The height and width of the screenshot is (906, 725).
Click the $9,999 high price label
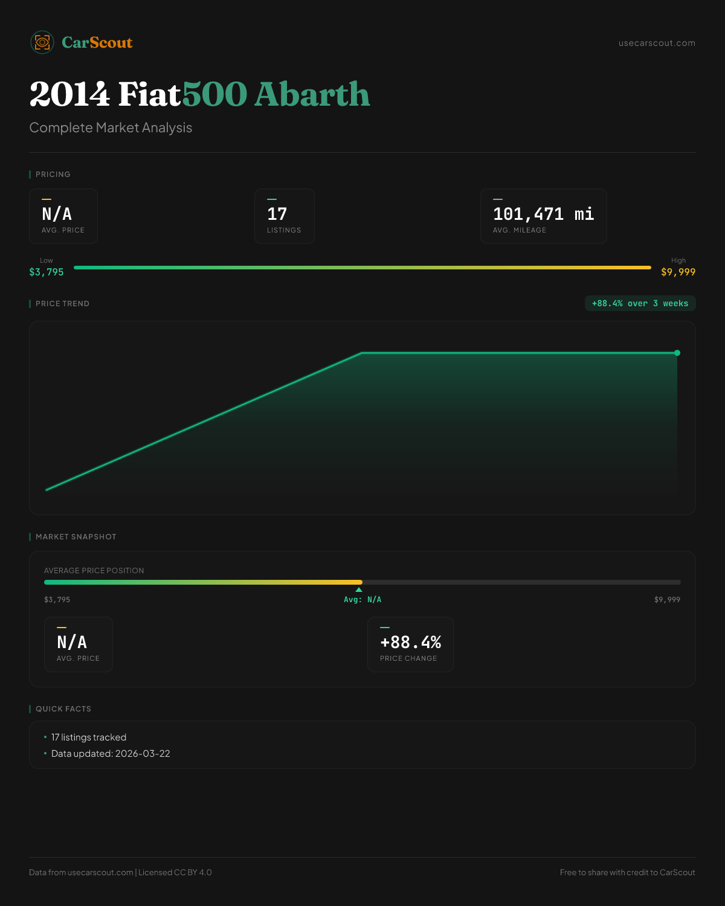[x=678, y=272]
